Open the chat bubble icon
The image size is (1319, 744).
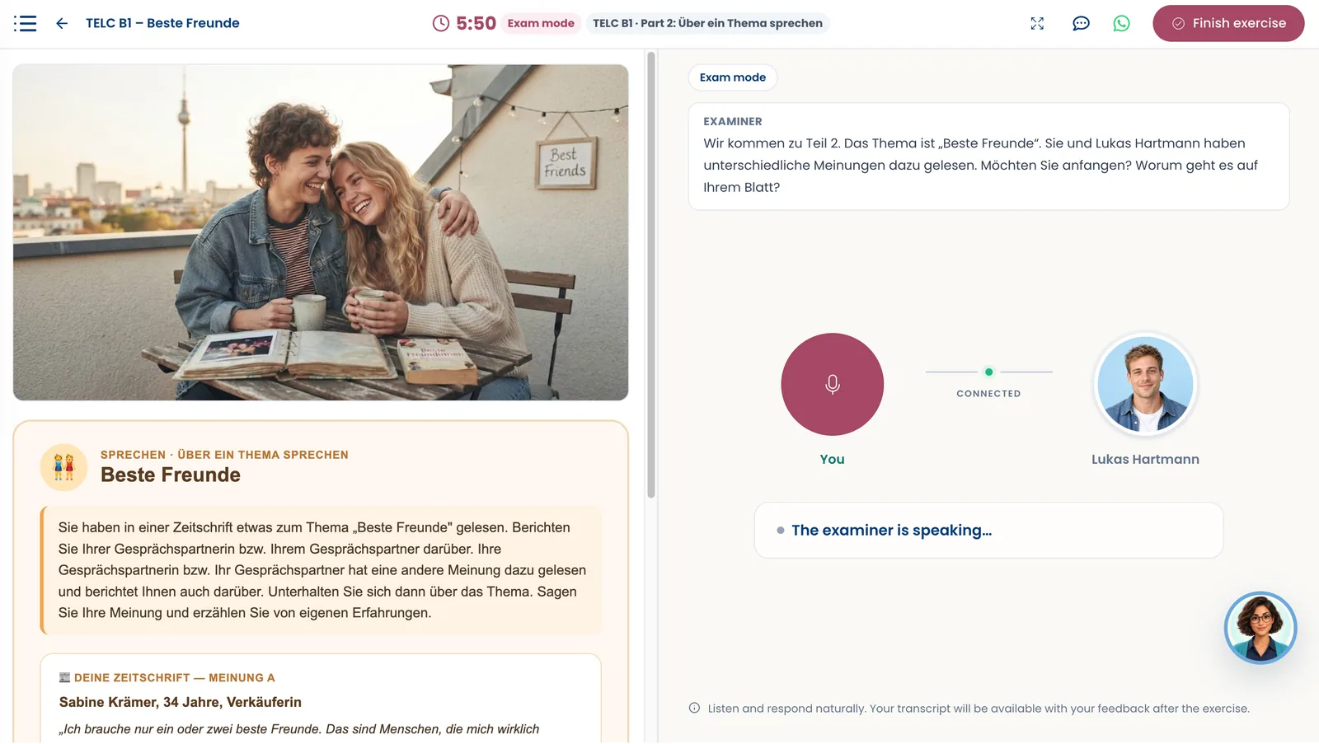1081,23
